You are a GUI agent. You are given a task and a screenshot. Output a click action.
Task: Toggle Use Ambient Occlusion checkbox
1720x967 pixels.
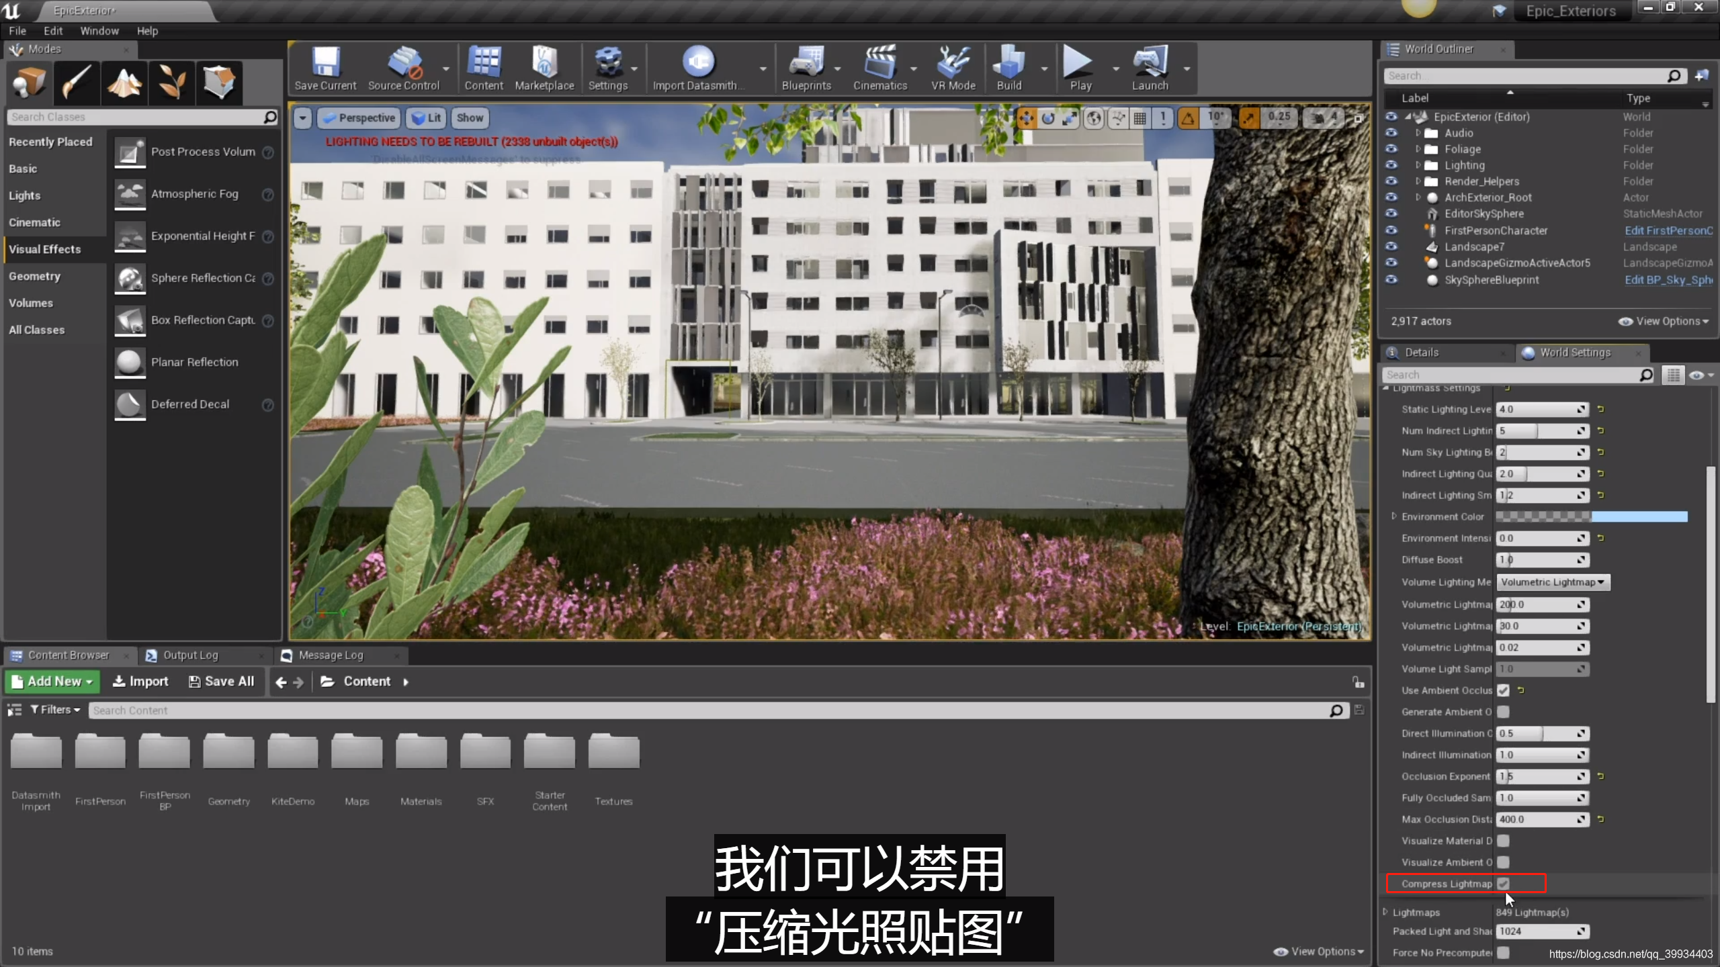(1504, 690)
